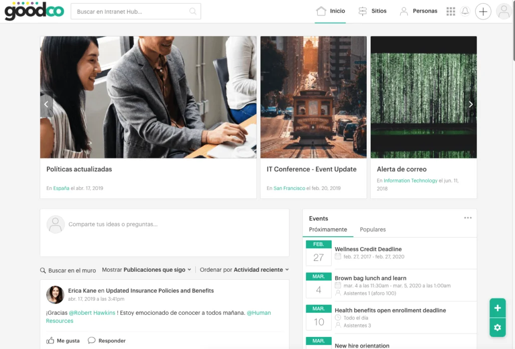Click the @Human Resources mention
Viewport: 515px width, 349px height.
click(x=259, y=313)
